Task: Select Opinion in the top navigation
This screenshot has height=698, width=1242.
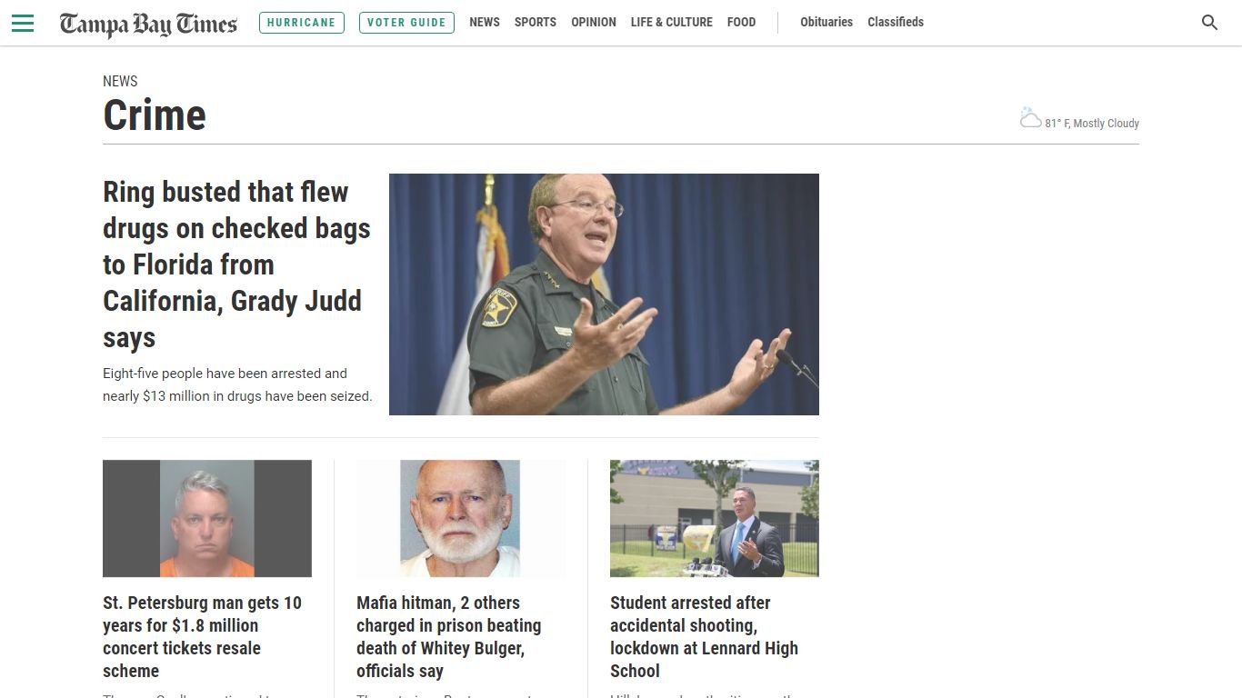Action: coord(594,22)
